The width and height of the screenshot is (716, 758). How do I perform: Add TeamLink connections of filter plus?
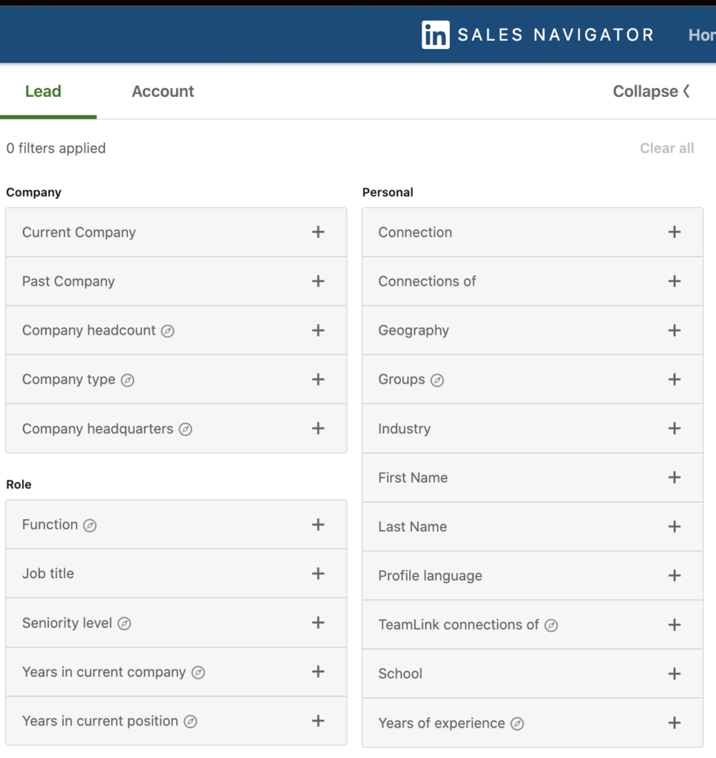coord(675,625)
